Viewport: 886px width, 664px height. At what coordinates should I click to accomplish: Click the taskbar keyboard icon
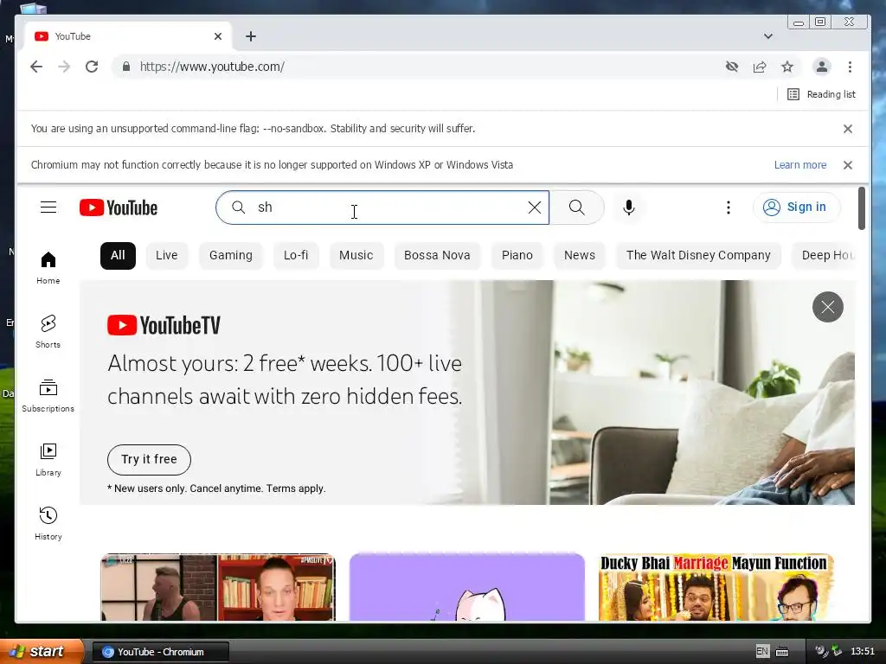tap(782, 652)
